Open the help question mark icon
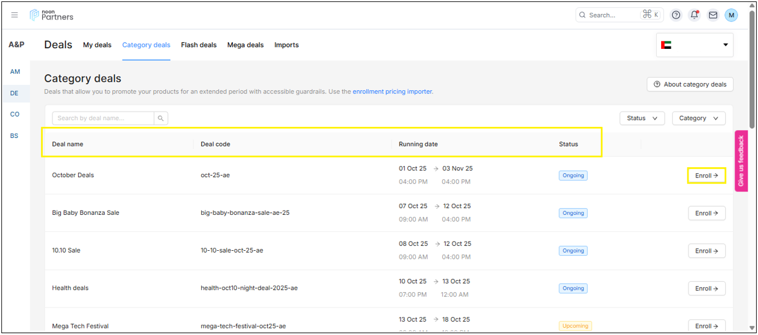Viewport: 758px width, 335px height. point(676,15)
